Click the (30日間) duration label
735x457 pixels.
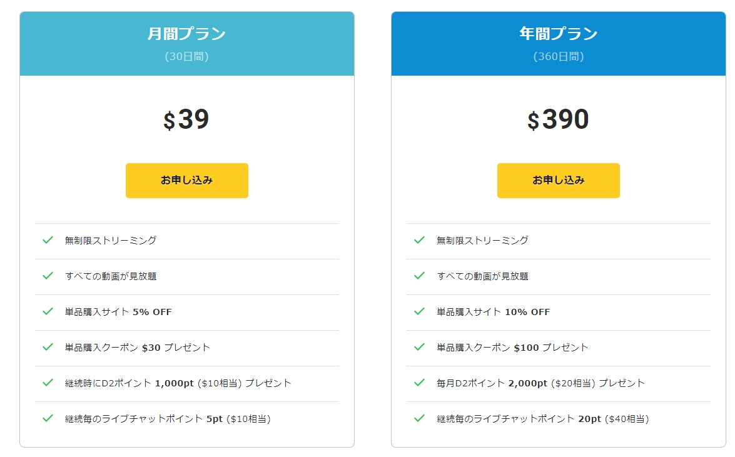186,56
